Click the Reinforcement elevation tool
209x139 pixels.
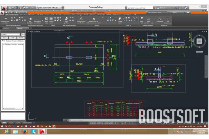pyautogui.click(x=5, y=20)
